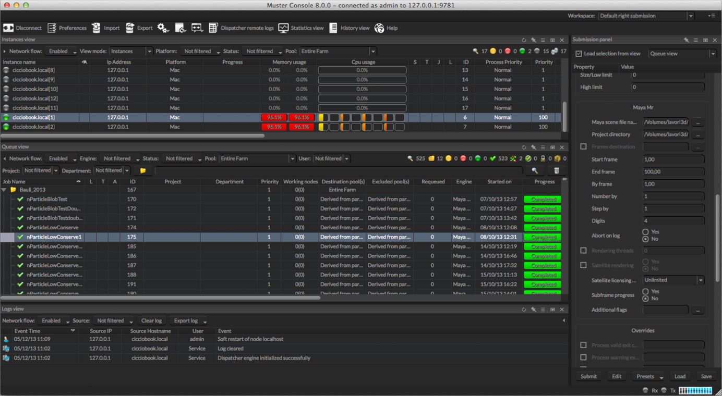Image resolution: width=722 pixels, height=396 pixels.
Task: Enable the Frames destination checkbox
Action: tap(583, 147)
